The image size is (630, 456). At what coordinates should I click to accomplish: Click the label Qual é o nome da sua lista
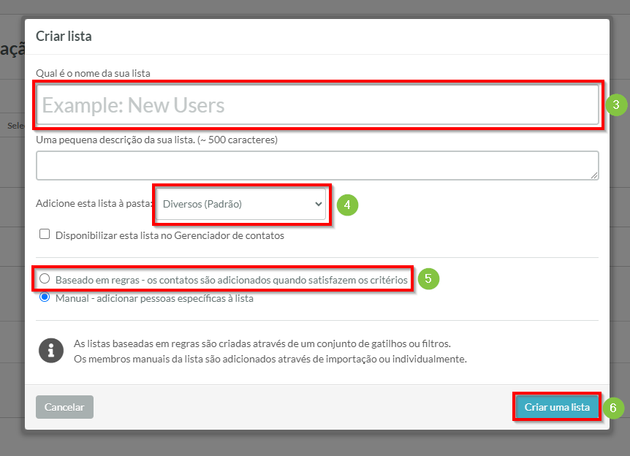click(94, 74)
